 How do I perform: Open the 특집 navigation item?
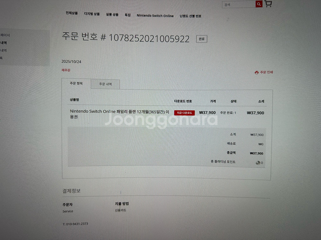pyautogui.click(x=128, y=15)
